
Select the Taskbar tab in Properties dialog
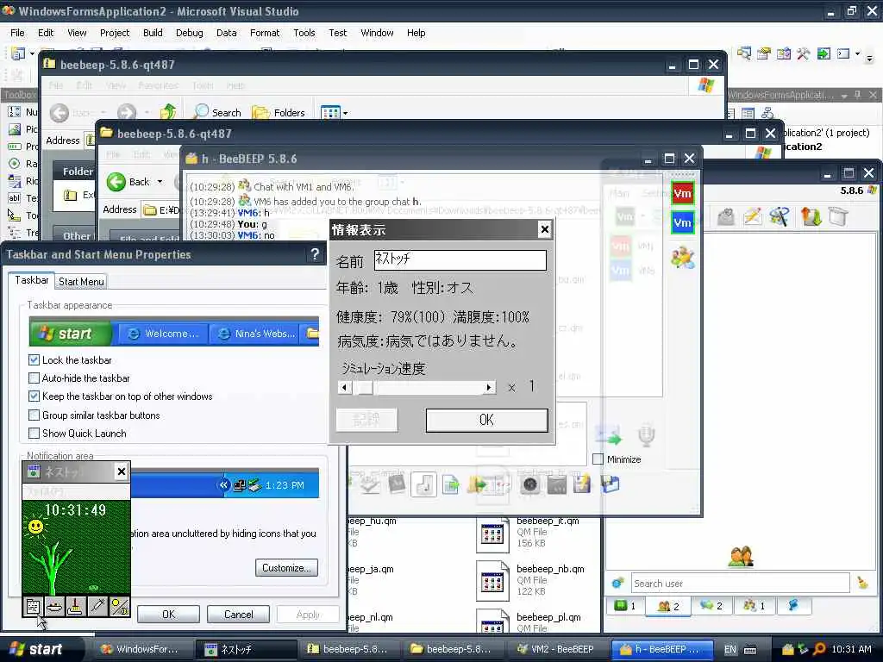32,280
